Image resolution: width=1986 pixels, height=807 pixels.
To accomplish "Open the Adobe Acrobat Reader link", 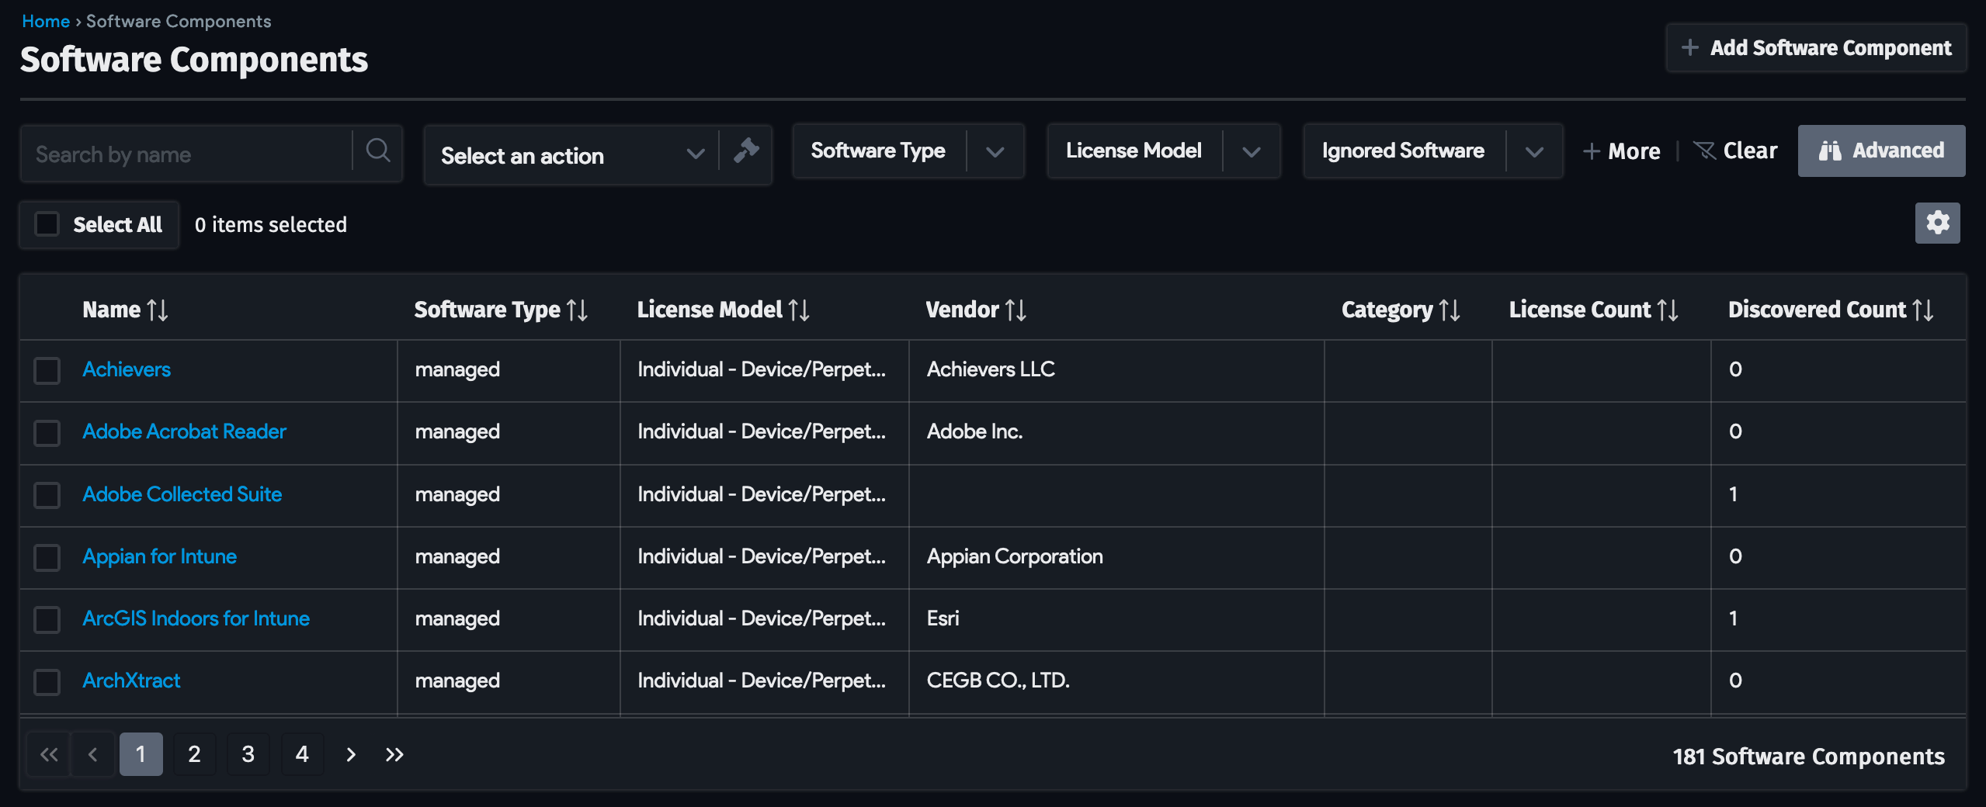I will (185, 431).
